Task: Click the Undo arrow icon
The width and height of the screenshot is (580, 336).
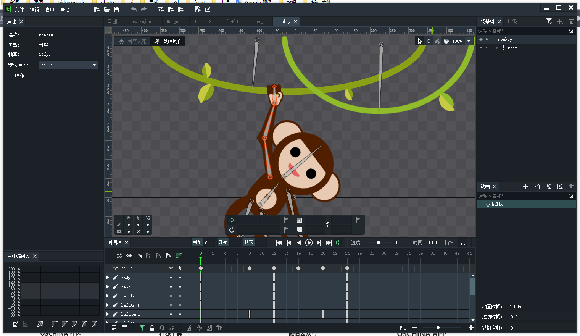Action: click(134, 9)
